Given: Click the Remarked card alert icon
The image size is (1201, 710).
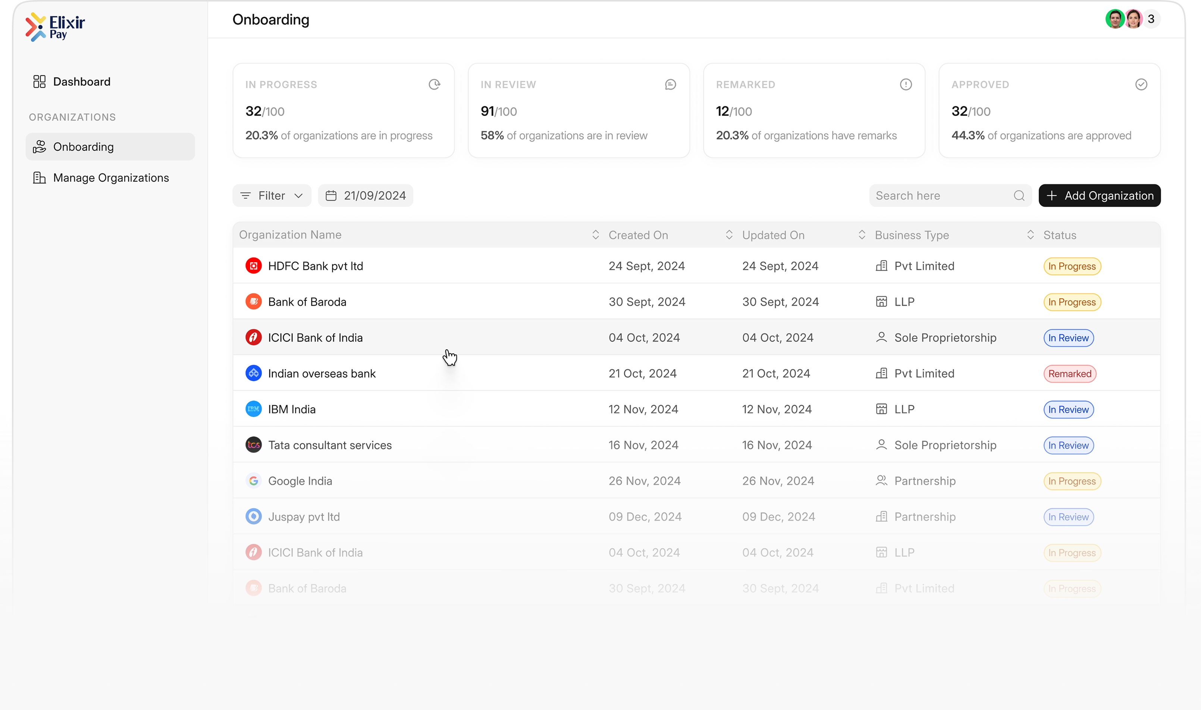Looking at the screenshot, I should (906, 84).
